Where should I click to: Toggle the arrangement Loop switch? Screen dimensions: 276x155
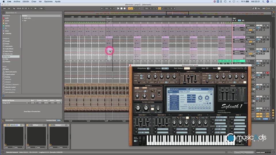[x=160, y=8]
